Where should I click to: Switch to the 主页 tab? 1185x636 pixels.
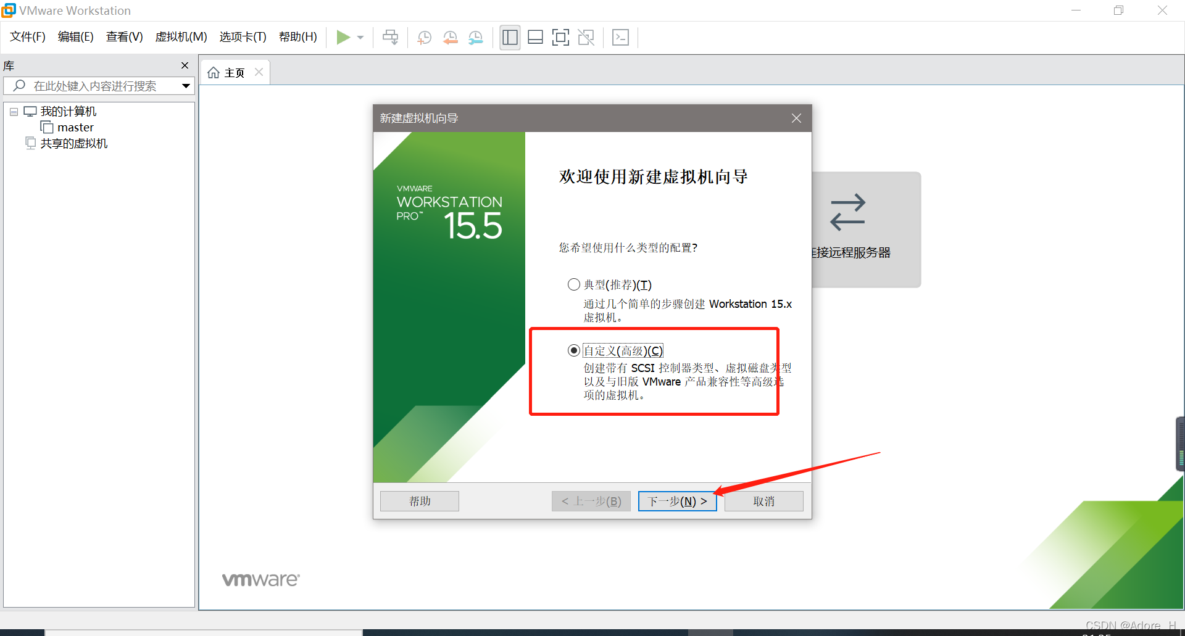pyautogui.click(x=235, y=73)
